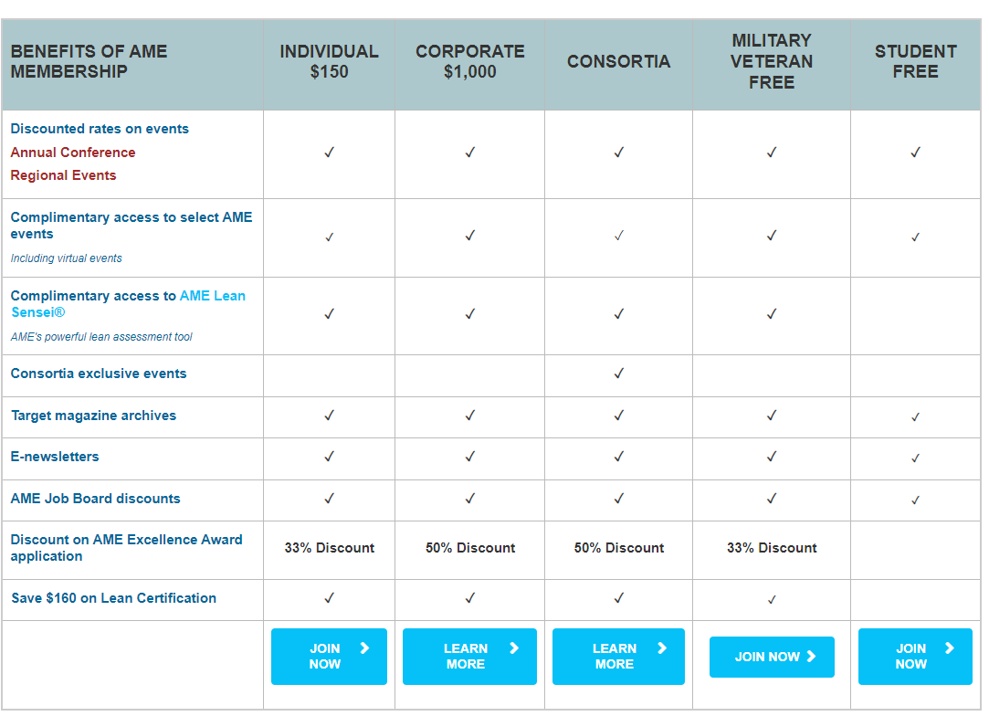The image size is (989, 716).
Task: Click Learn More under Consortia column
Action: pos(618,656)
